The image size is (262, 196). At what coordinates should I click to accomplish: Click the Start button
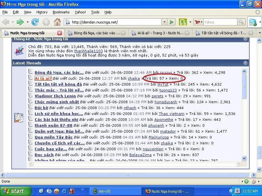tap(15, 191)
